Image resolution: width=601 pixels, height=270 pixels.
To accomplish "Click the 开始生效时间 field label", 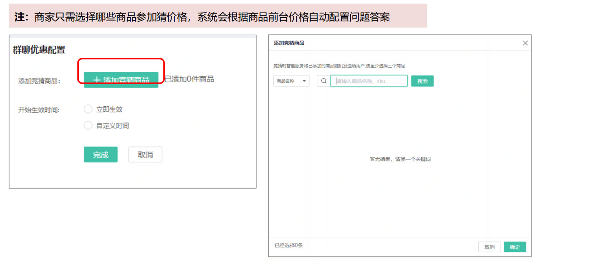I will (39, 109).
